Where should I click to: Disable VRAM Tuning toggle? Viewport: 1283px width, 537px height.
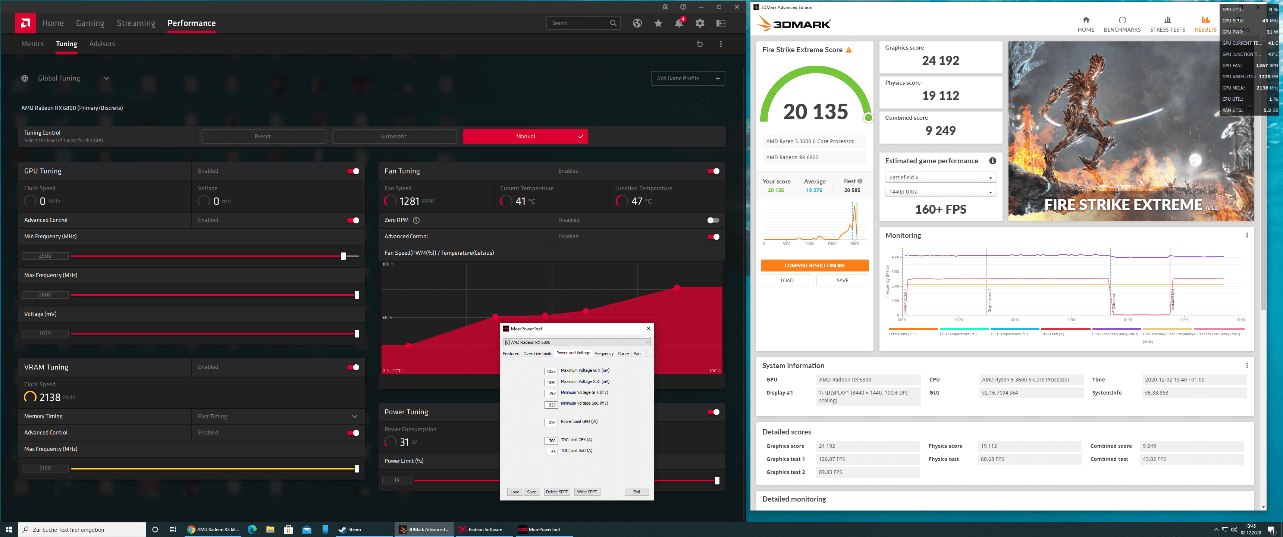tap(353, 368)
